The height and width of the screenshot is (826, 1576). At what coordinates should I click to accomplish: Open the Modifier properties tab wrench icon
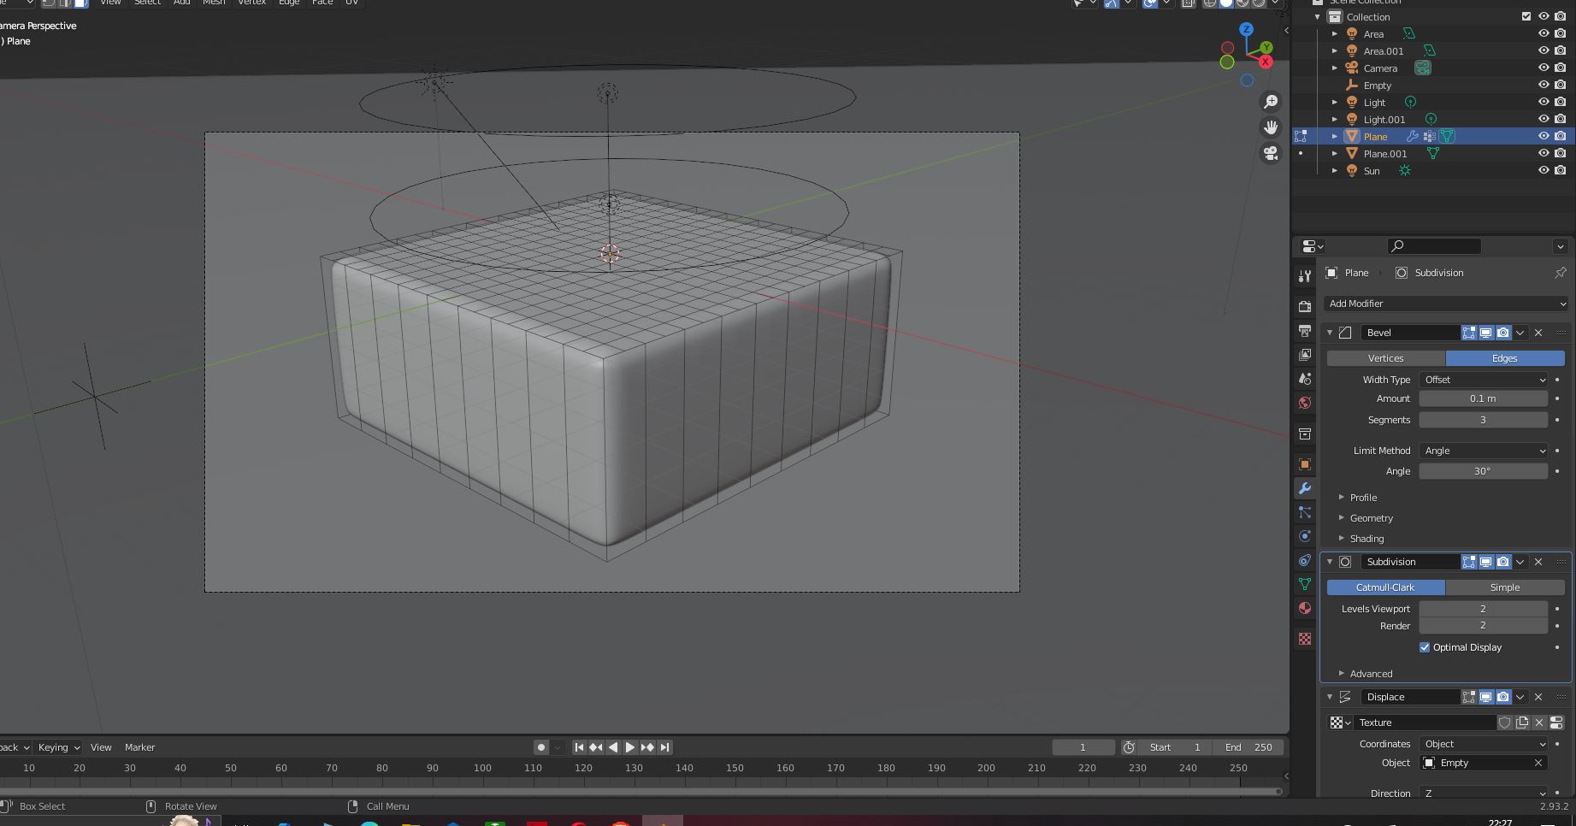1304,488
